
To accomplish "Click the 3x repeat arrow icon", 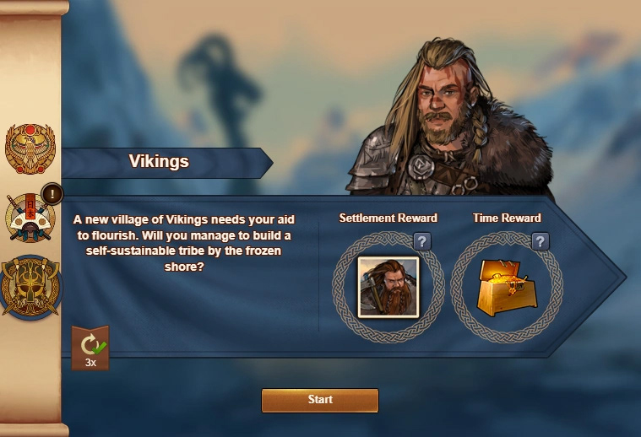I will [89, 344].
